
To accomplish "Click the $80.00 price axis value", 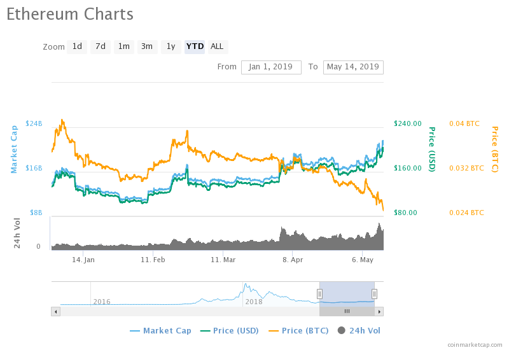I will tap(405, 213).
